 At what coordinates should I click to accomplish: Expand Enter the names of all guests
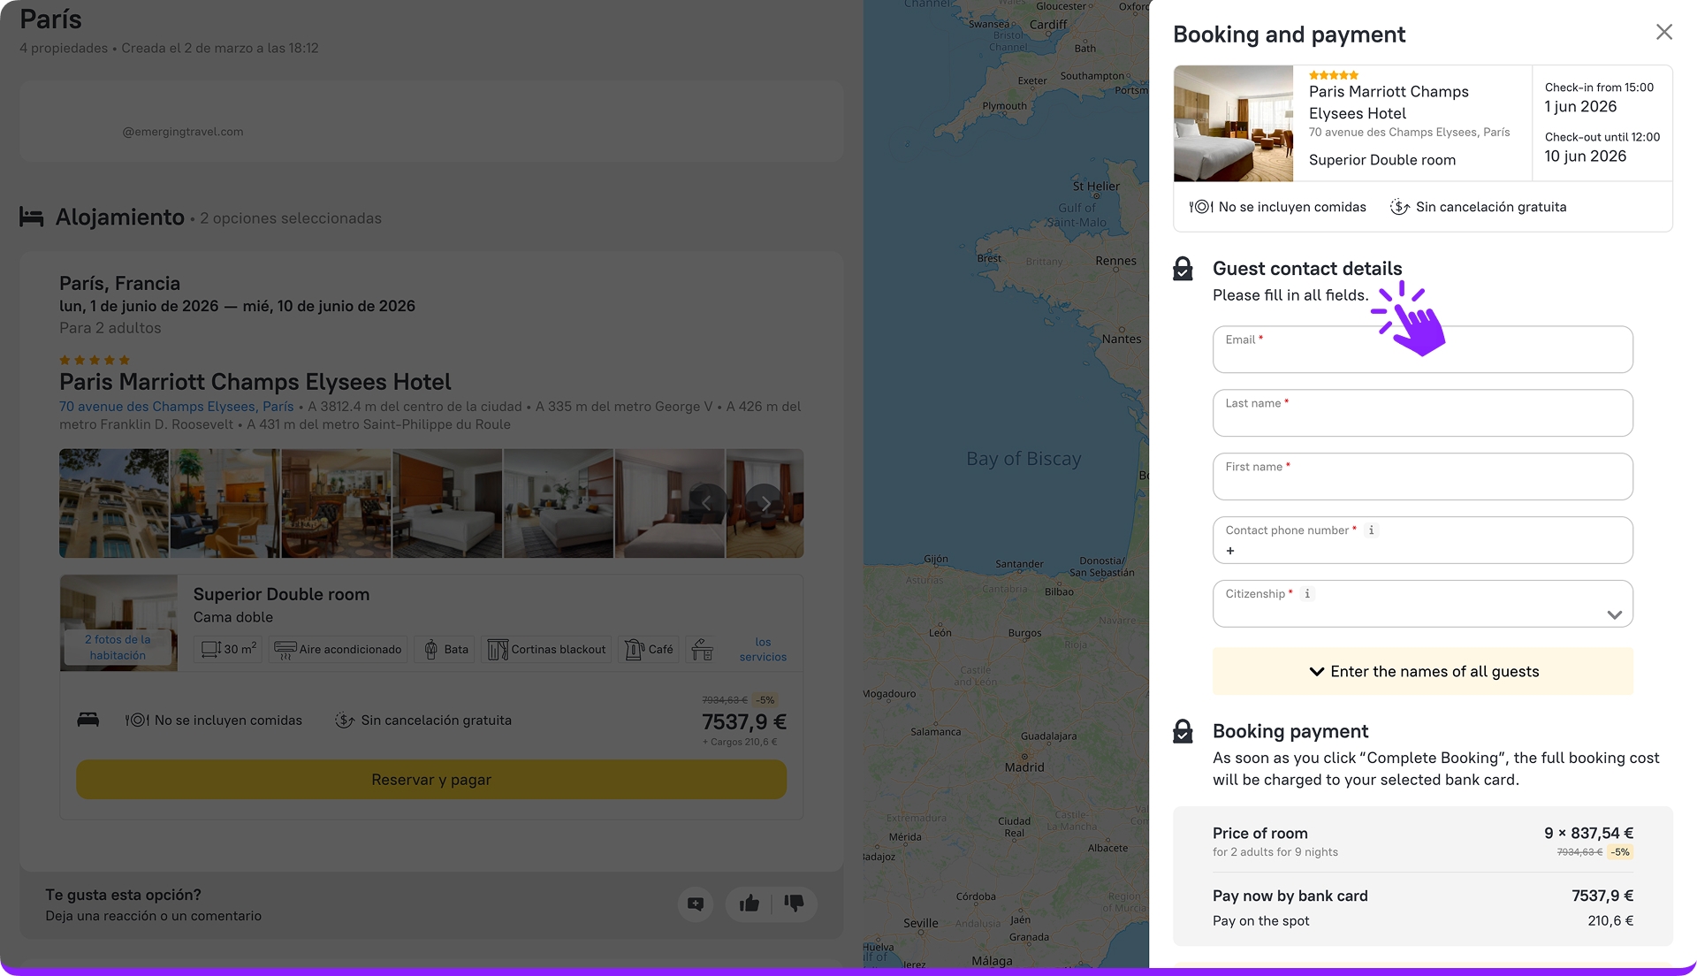pyautogui.click(x=1422, y=671)
